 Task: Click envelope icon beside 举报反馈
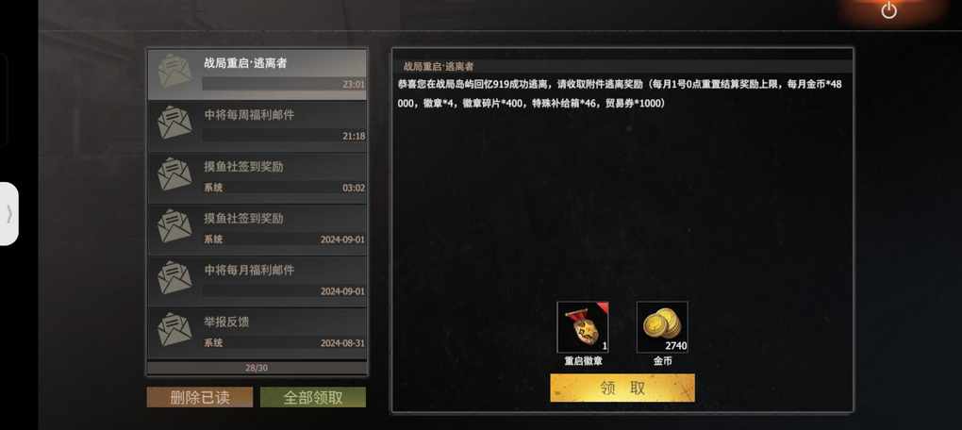point(174,329)
